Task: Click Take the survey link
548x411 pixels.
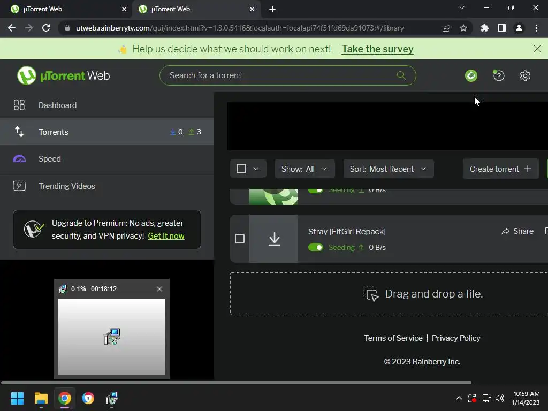Action: pos(377,49)
